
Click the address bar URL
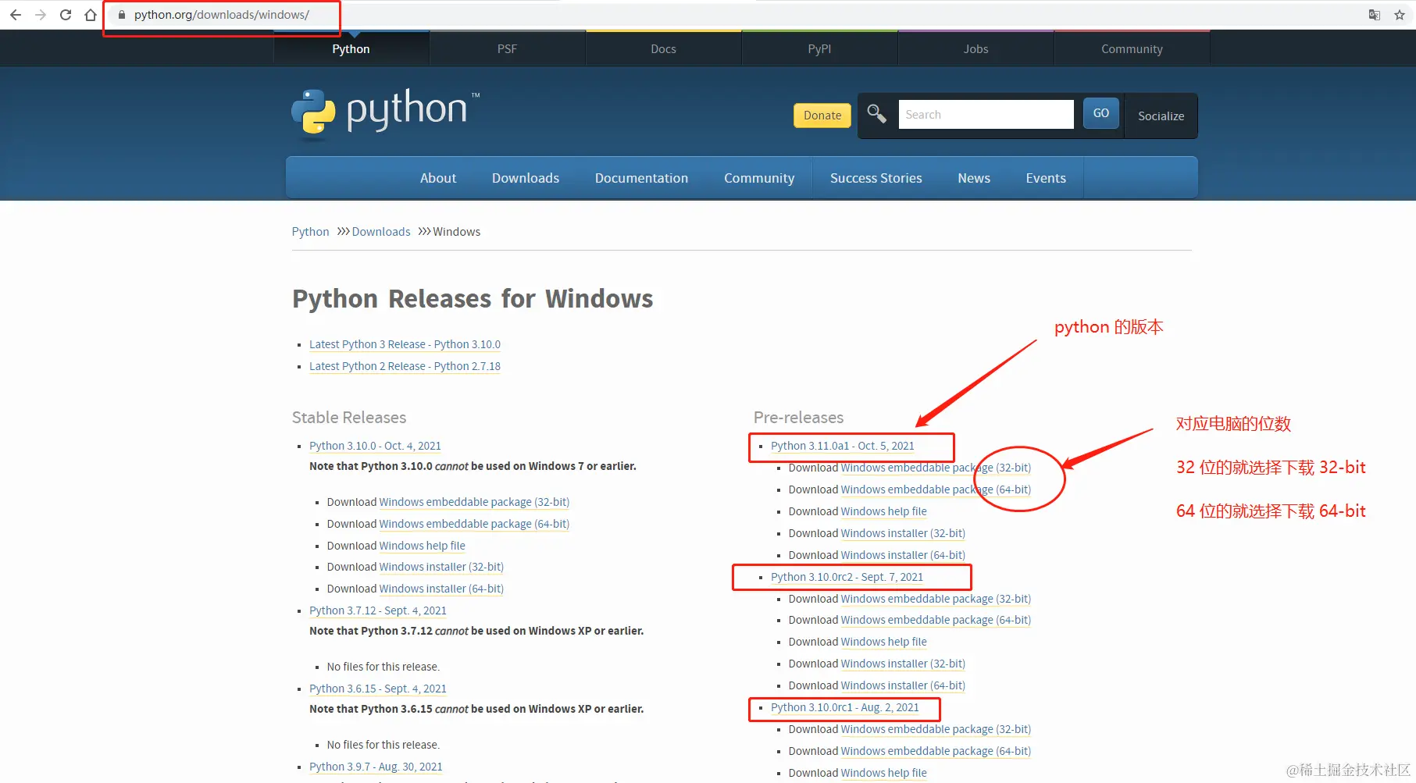point(222,15)
